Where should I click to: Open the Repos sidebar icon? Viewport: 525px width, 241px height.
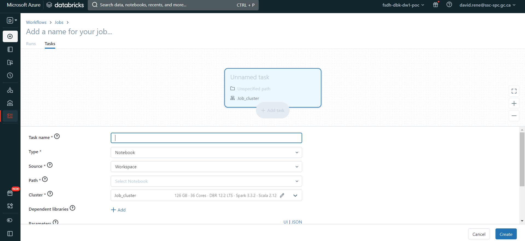(x=10, y=63)
